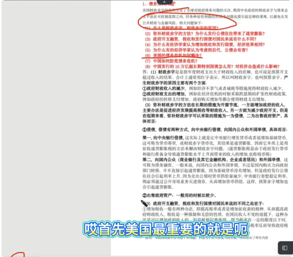Open the side catalog using the dark book icon
The image size is (293, 257).
click(285, 248)
